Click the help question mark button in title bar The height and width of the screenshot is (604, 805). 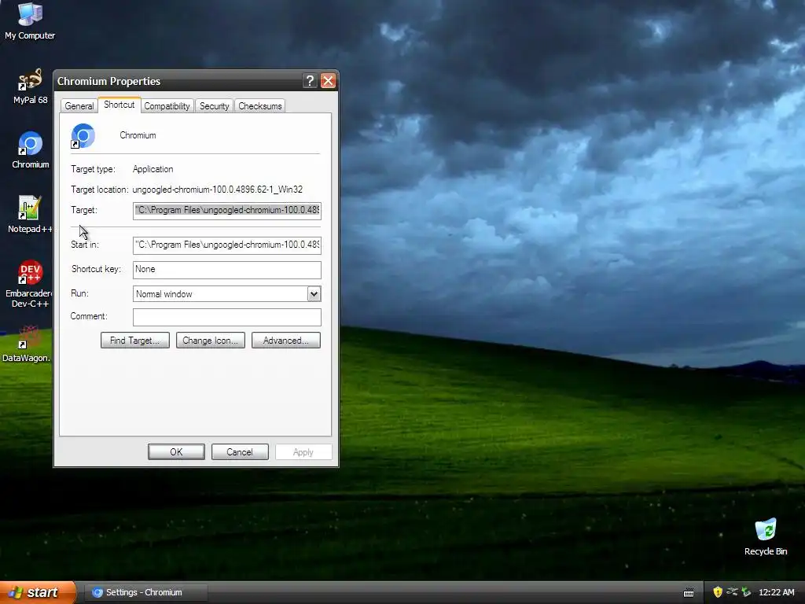coord(309,81)
